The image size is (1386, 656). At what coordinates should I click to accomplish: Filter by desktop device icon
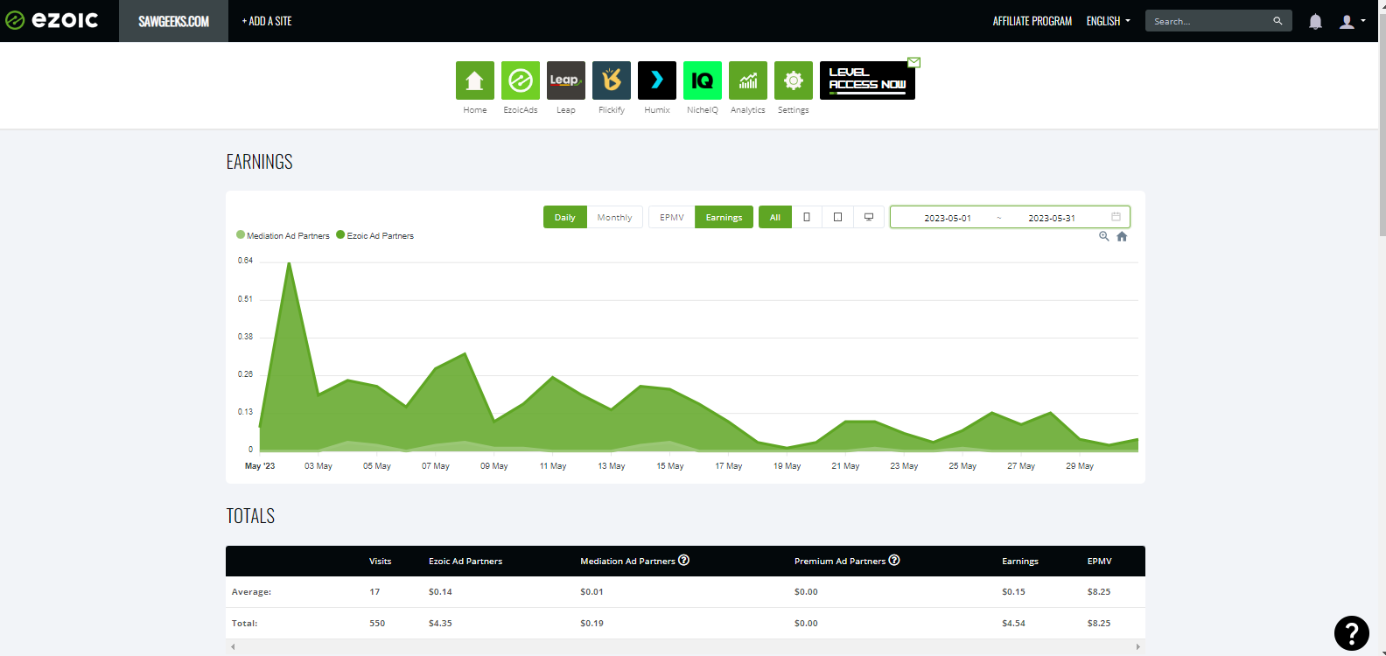[869, 217]
